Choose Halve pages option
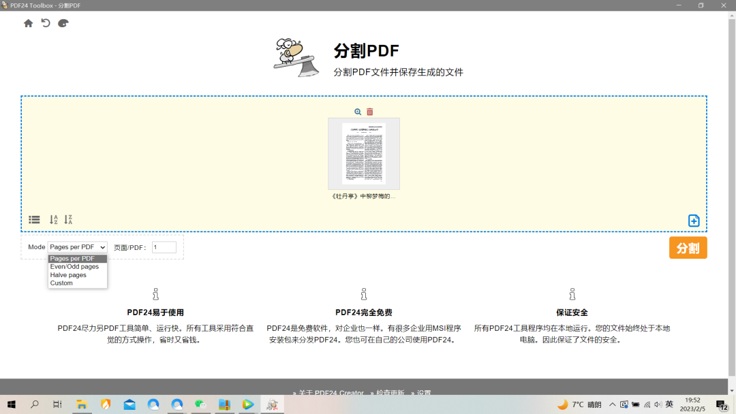Screen dimensions: 736x414 coord(78,274)
